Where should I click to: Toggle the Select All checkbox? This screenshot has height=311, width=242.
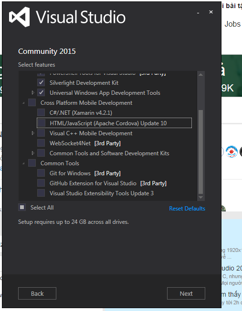(x=22, y=208)
